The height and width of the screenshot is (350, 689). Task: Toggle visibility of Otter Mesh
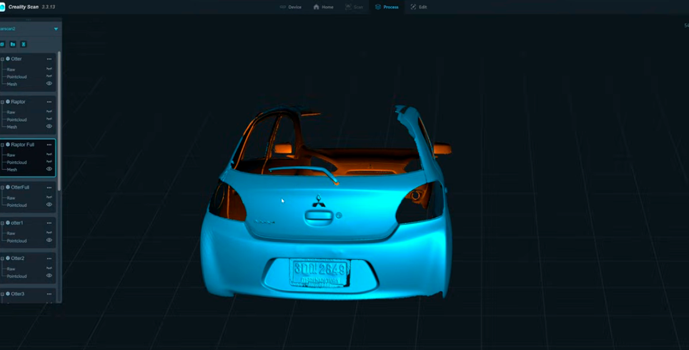tap(49, 84)
